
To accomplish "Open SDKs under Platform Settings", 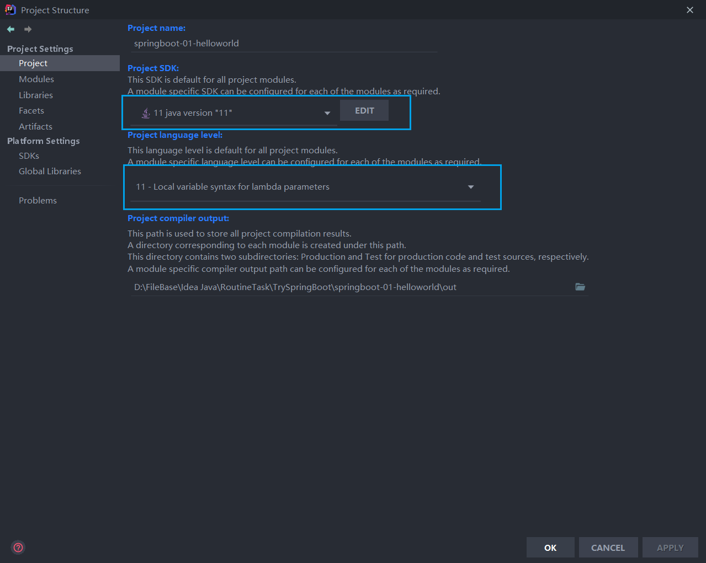I will pos(29,156).
